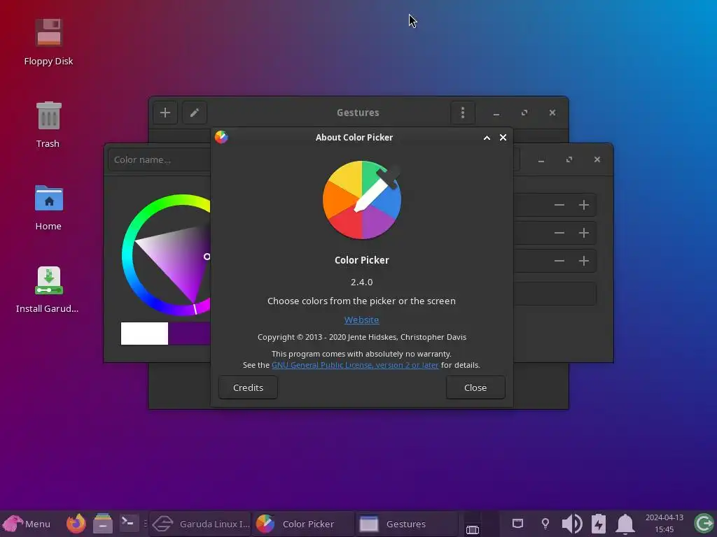This screenshot has height=537, width=717.
Task: Open the power manager battery icon
Action: coord(599,524)
